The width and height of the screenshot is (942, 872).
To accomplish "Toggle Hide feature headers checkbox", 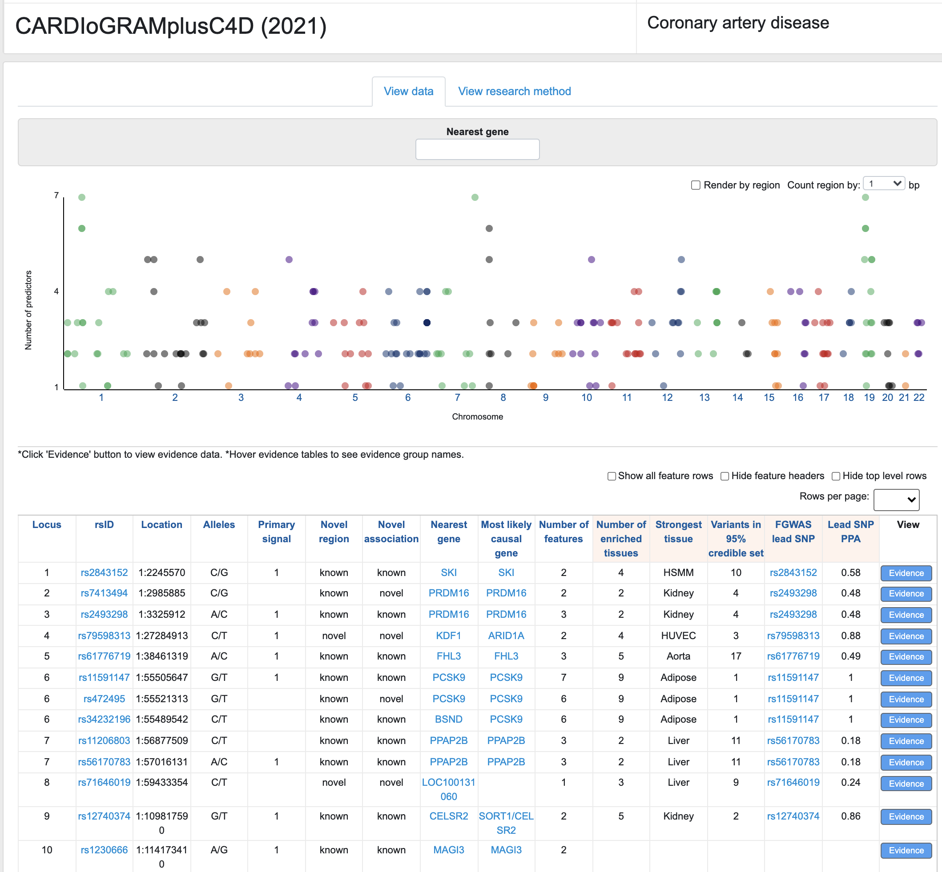I will (x=725, y=476).
